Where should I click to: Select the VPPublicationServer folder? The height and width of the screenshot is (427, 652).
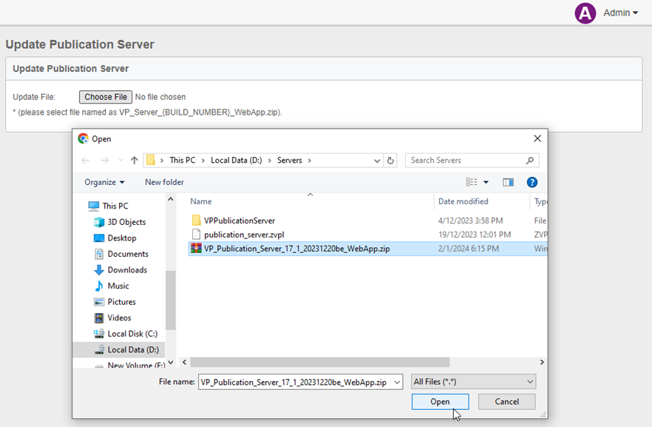pyautogui.click(x=240, y=221)
